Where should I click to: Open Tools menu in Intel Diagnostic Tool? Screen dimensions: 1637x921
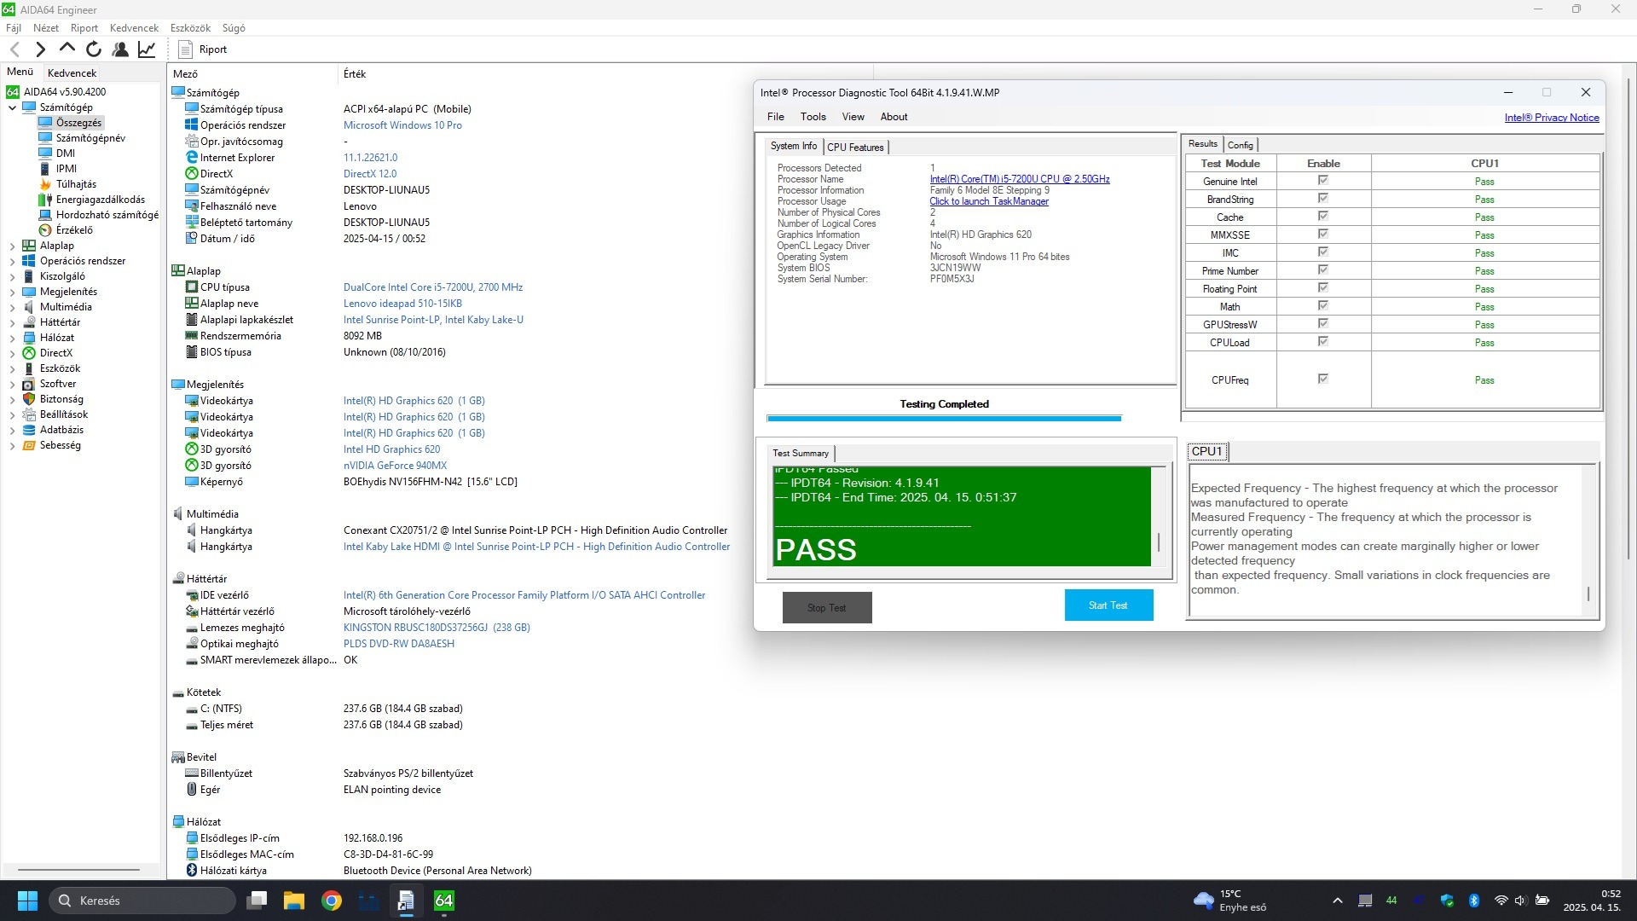click(813, 117)
